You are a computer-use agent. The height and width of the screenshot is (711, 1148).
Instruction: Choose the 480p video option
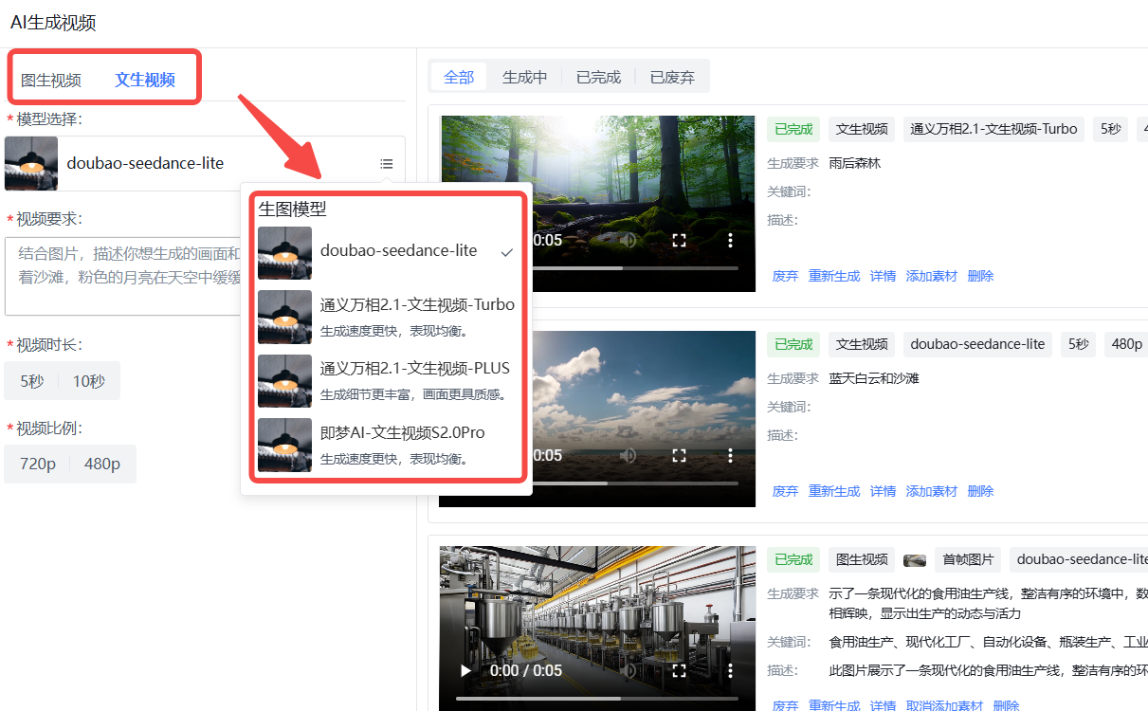[x=102, y=465]
